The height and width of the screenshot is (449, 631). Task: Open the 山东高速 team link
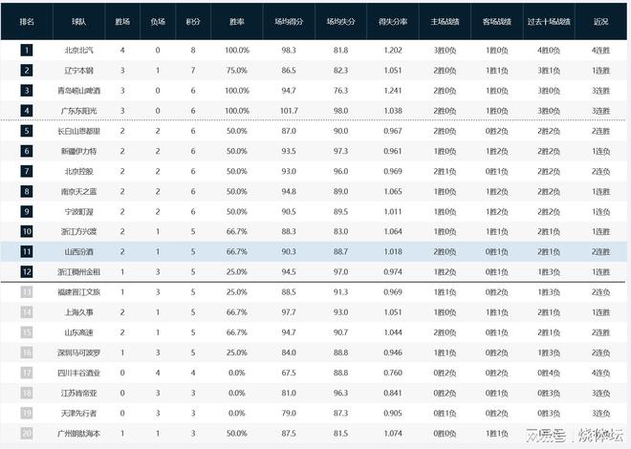[x=80, y=331]
